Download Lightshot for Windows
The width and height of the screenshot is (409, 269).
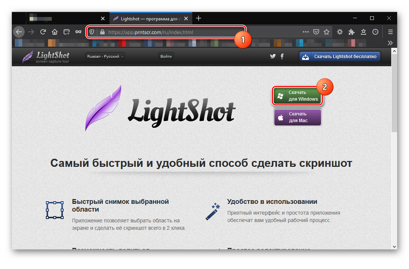click(x=297, y=96)
